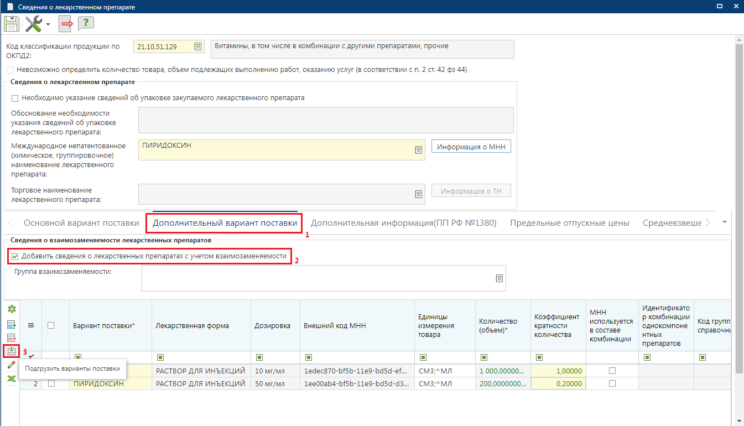Open Дополнительная информация(ПП РФ №1380) tab

pos(404,223)
